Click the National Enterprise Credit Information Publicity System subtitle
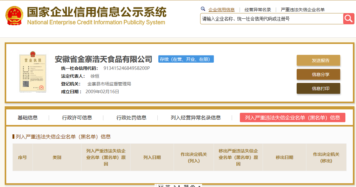Viewport: 356px width, 187px height. pyautogui.click(x=96, y=22)
